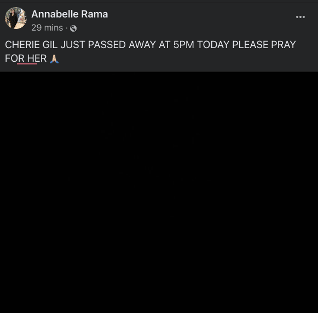Click the word 'FOR' on second line
The image size is (318, 313).
[15, 58]
